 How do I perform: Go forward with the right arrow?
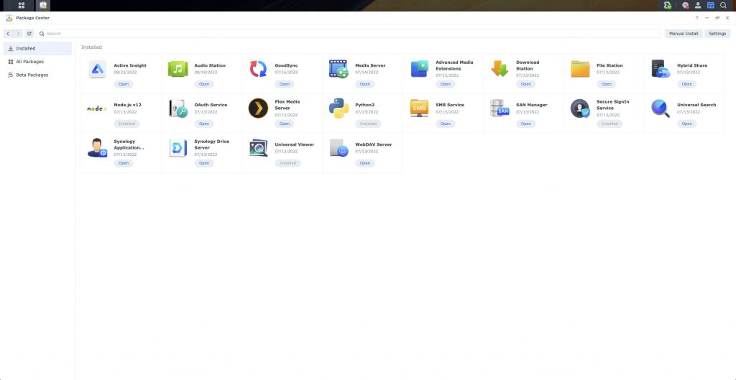point(18,34)
